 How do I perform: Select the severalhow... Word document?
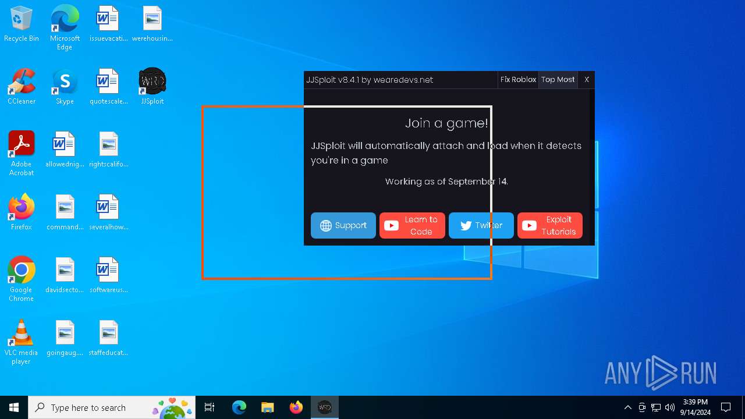[108, 213]
